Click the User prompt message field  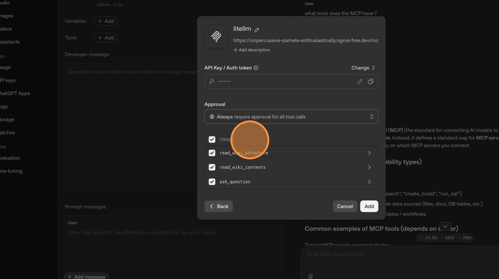(x=173, y=242)
